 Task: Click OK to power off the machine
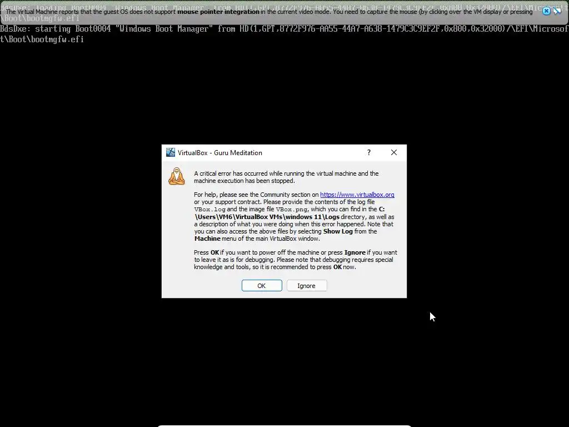(x=262, y=286)
